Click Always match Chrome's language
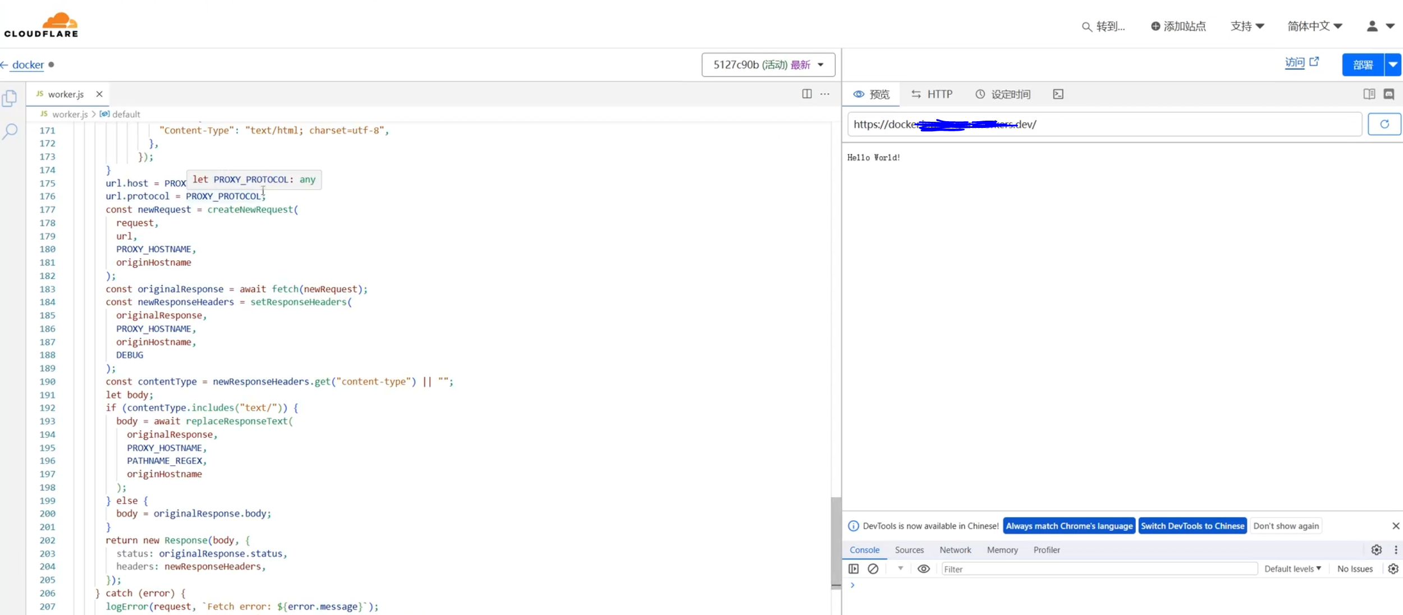Image resolution: width=1403 pixels, height=615 pixels. point(1069,526)
